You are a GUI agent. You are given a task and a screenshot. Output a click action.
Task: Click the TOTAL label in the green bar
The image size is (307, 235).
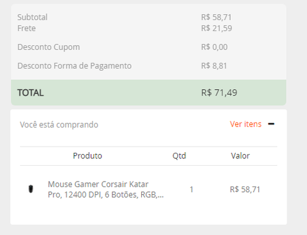31,93
